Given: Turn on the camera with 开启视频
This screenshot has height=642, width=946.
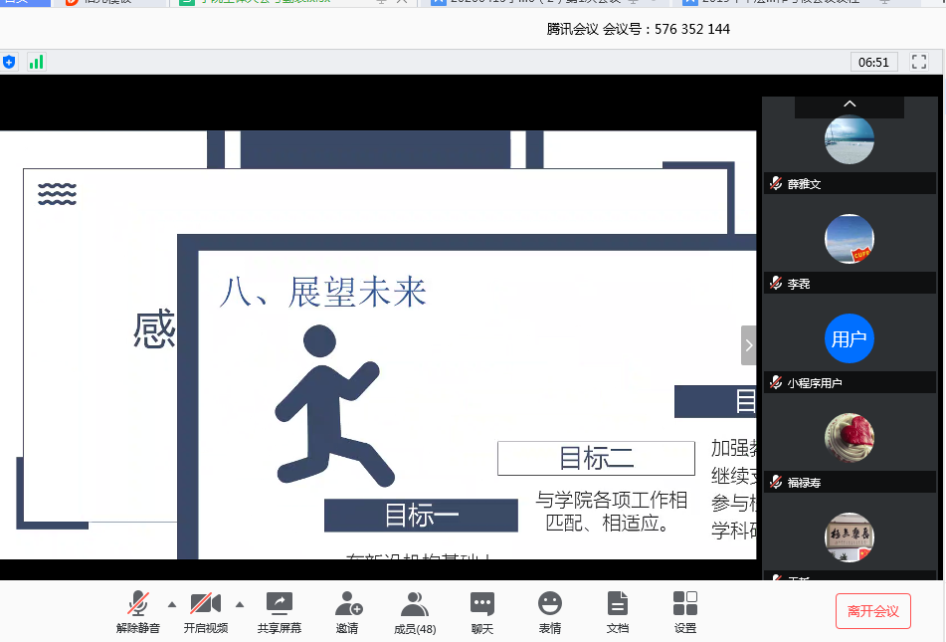Looking at the screenshot, I should (x=205, y=604).
